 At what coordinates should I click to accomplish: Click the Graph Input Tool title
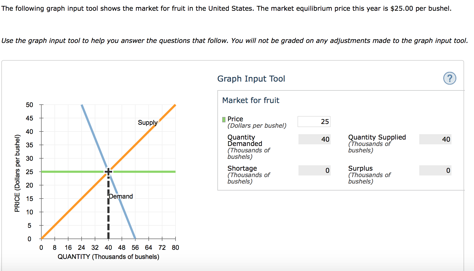click(251, 79)
